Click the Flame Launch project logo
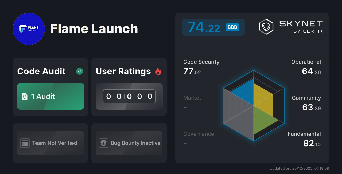The height and width of the screenshot is (174, 342). (x=29, y=29)
